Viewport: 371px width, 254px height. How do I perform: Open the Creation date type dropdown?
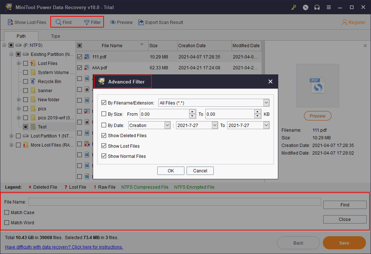167,125
